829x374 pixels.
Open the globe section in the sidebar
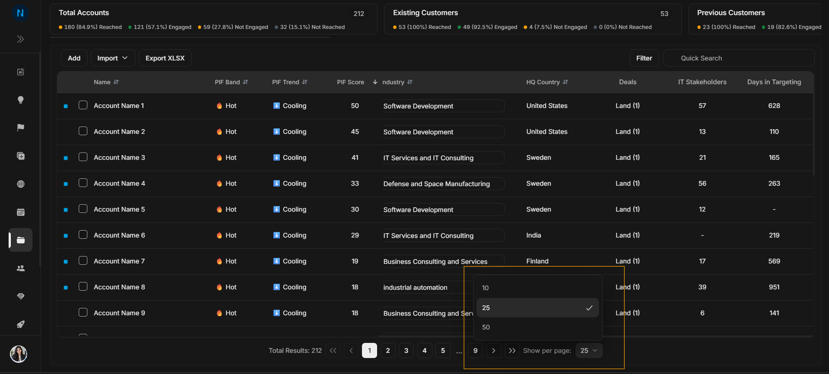(x=20, y=184)
